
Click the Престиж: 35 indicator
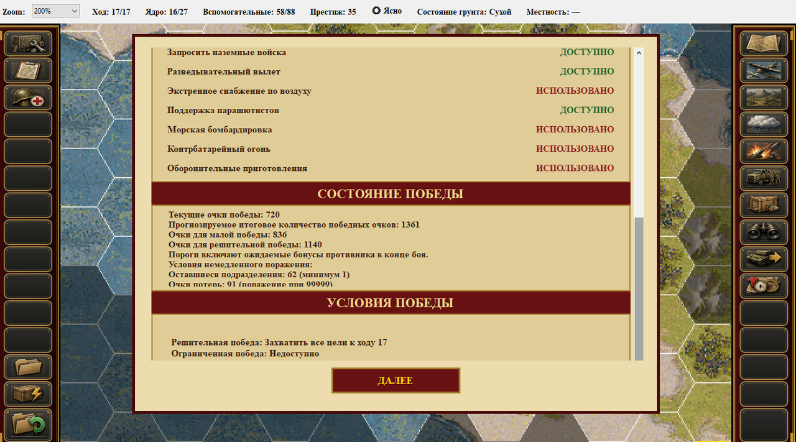point(333,12)
